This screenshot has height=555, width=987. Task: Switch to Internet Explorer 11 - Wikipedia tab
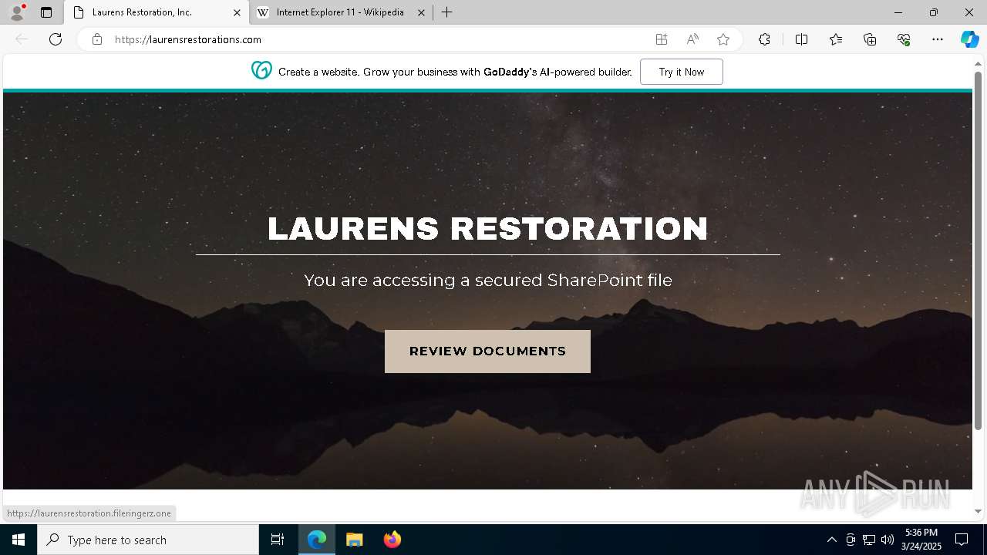tap(342, 12)
